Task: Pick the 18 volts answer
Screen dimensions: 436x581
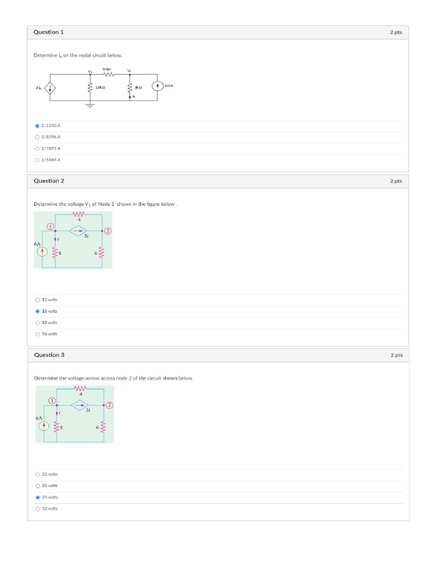Action: coord(37,323)
